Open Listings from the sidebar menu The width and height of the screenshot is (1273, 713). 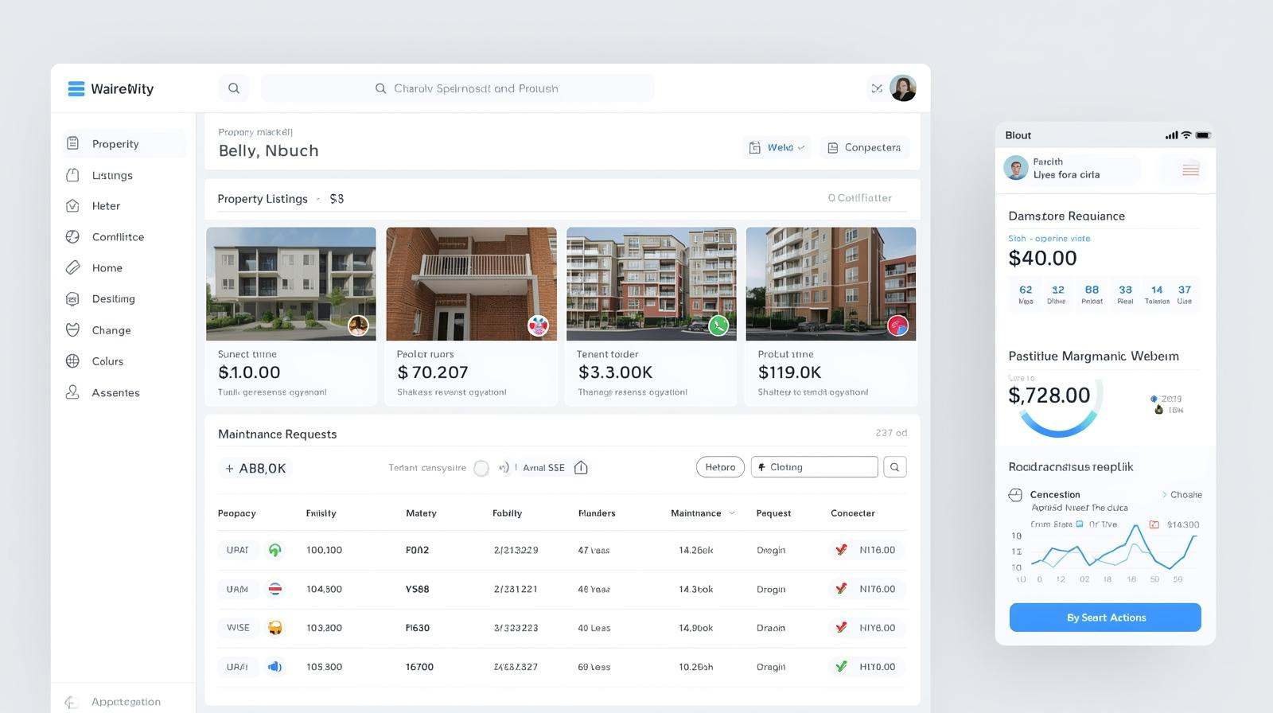[112, 175]
